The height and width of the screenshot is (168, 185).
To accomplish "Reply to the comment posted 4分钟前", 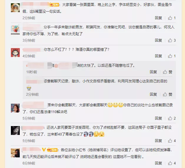I will (158, 56).
